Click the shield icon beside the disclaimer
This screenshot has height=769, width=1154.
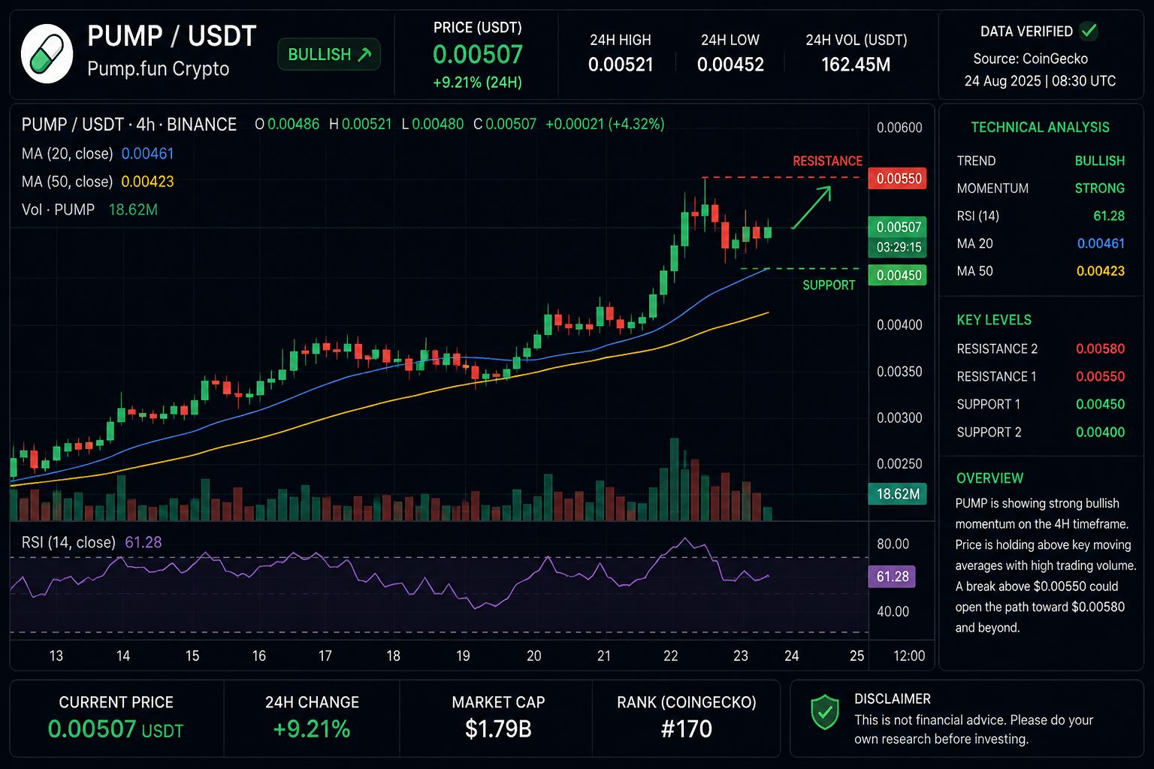tap(824, 712)
